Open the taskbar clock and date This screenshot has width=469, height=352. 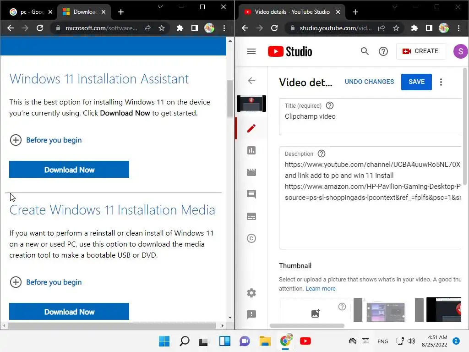434,341
